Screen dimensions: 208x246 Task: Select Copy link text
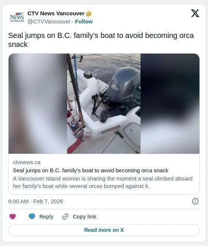[84, 217]
